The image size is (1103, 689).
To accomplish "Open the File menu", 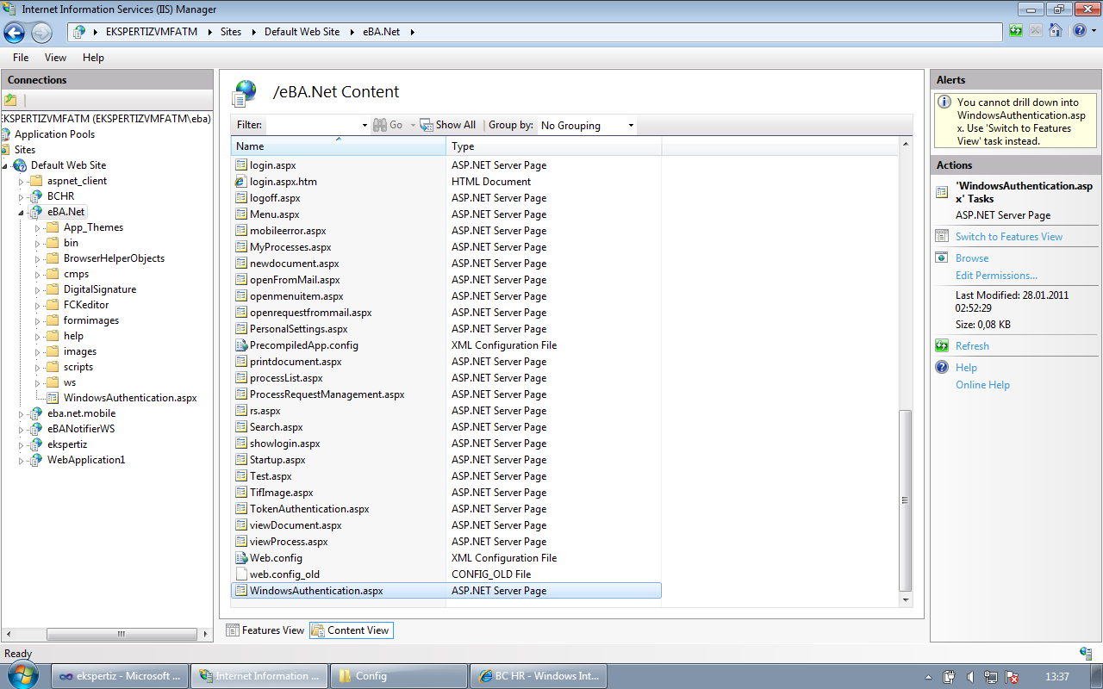I will point(21,58).
